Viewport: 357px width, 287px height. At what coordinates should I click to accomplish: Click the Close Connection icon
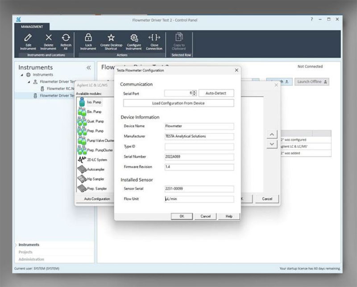[x=154, y=37]
